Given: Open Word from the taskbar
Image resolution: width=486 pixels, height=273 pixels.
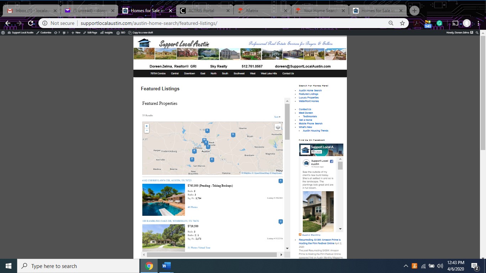Looking at the screenshot, I should tap(166, 266).
